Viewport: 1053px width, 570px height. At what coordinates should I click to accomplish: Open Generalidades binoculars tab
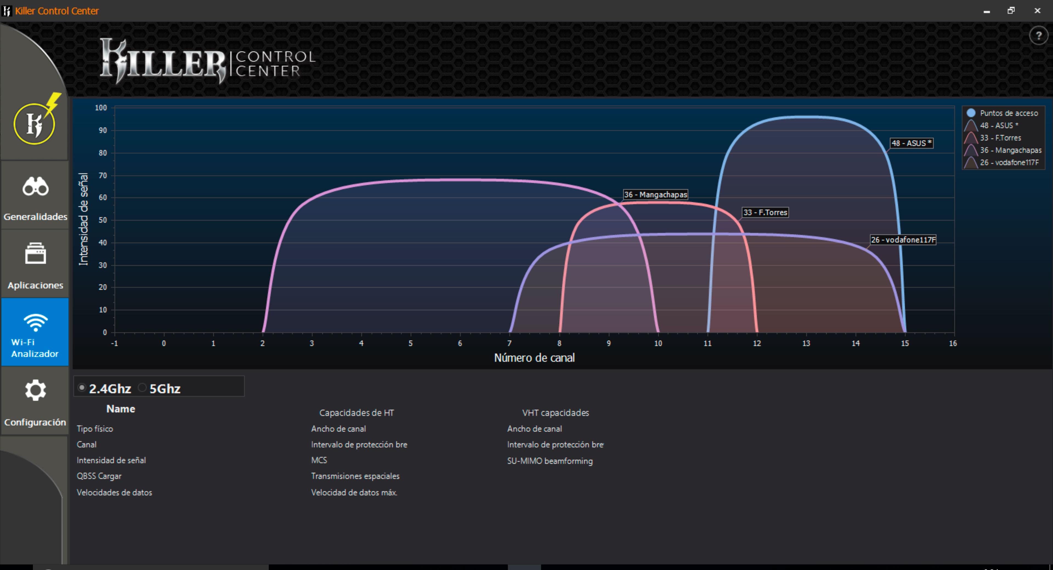(x=35, y=195)
